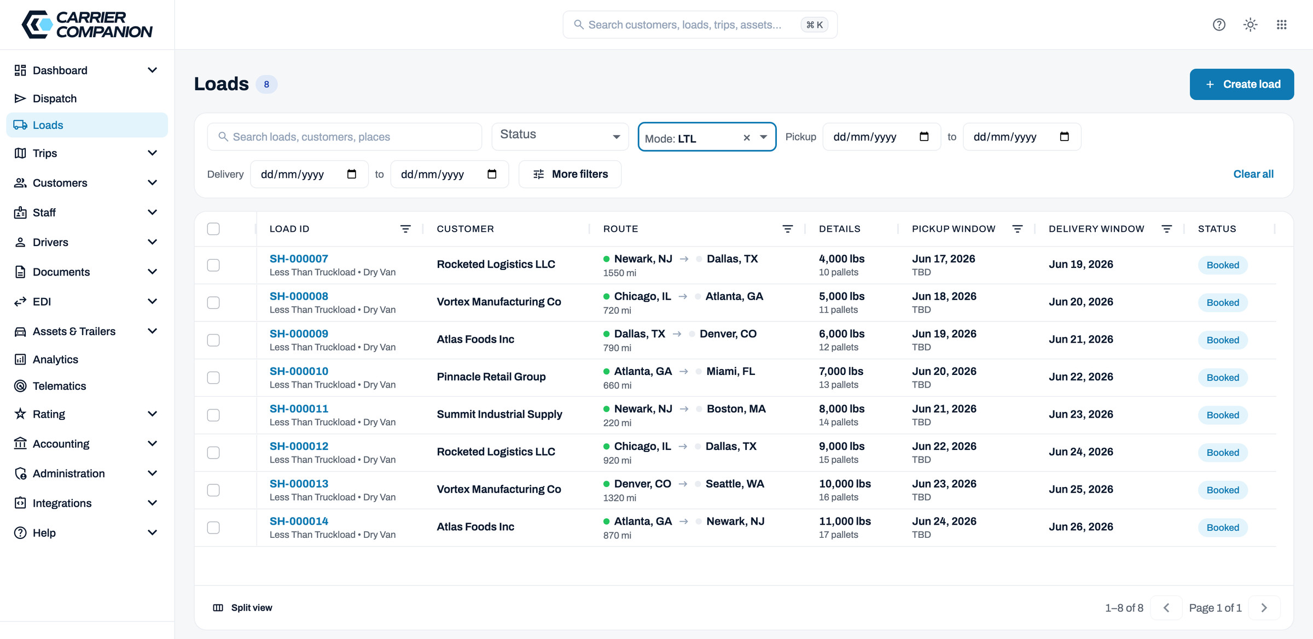Open calendar picker for Pickup end date
1313x639 pixels.
coord(1064,137)
